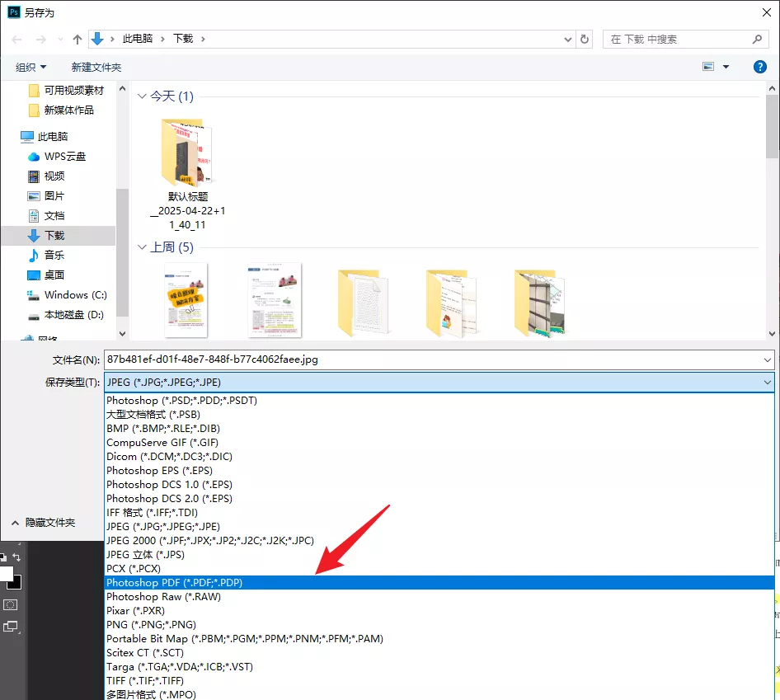Open the Help question mark
The width and height of the screenshot is (780, 700).
click(759, 67)
